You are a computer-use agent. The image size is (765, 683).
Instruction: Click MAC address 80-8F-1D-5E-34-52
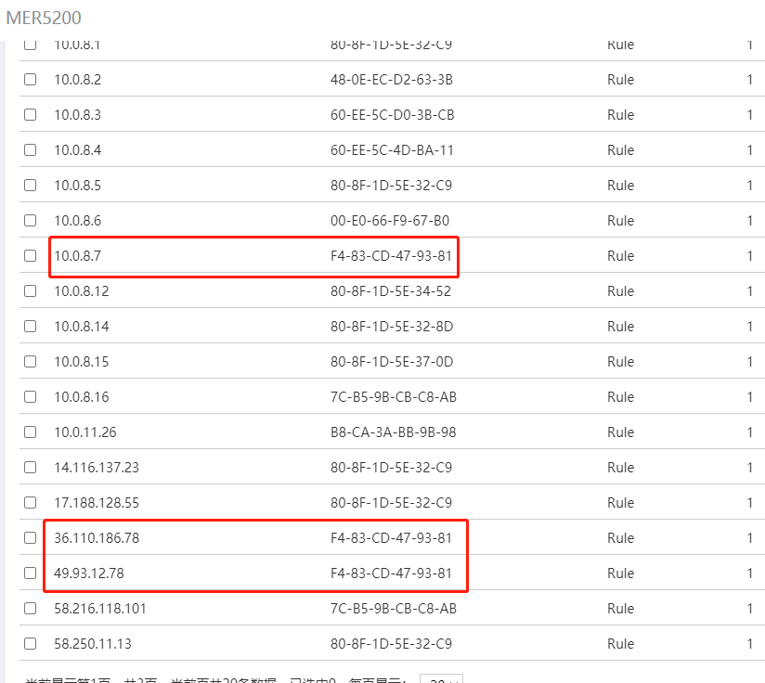[x=391, y=291]
